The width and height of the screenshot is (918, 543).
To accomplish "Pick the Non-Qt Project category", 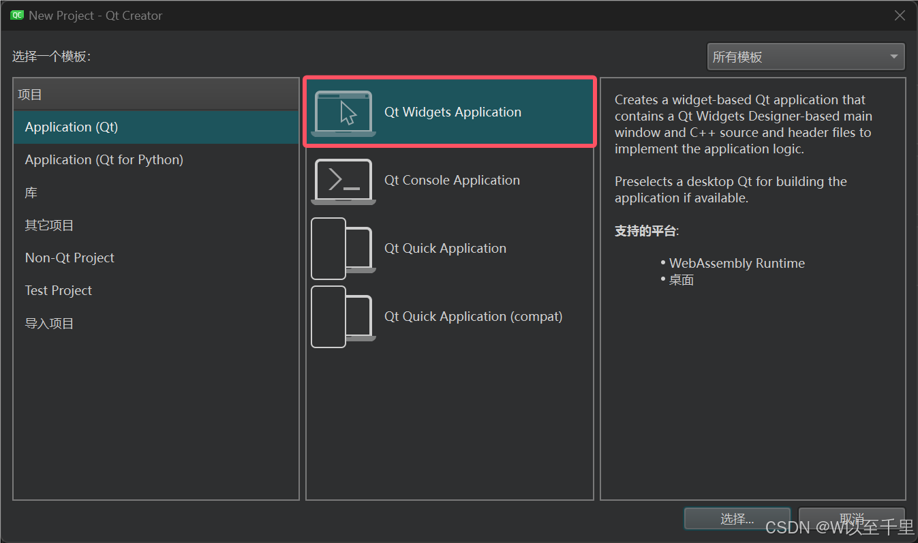I will coord(156,258).
